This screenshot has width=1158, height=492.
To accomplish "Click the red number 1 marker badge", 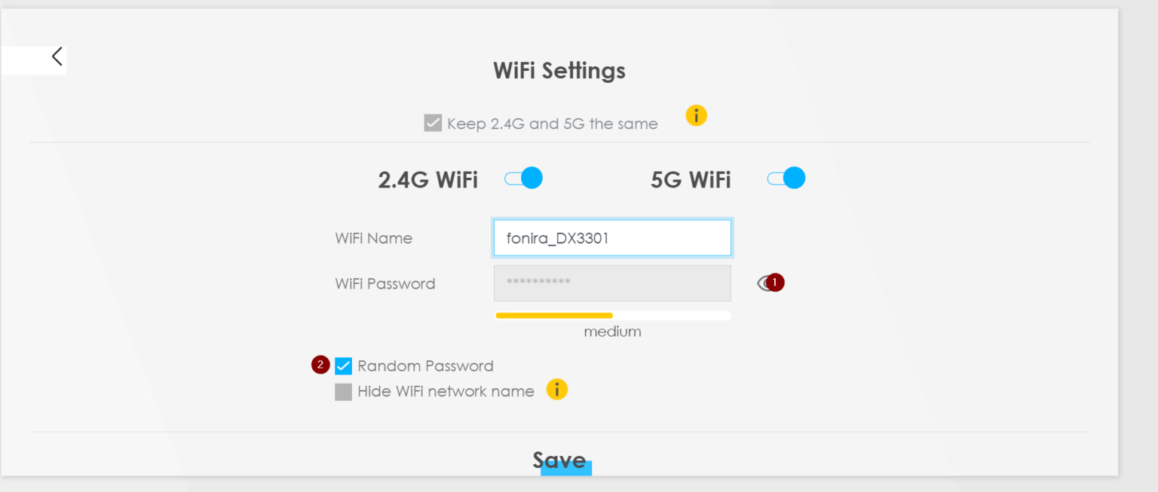I will click(x=775, y=282).
